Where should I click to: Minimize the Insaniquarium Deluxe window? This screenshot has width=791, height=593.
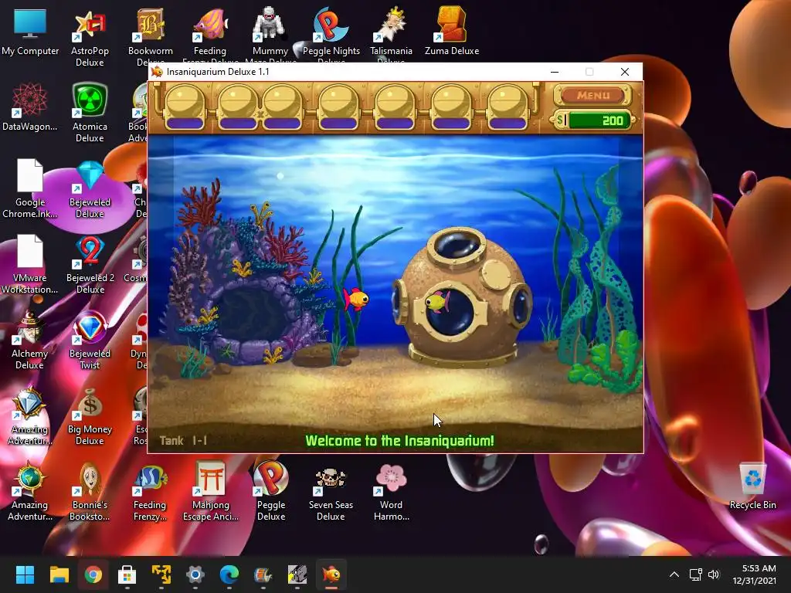[x=555, y=72]
